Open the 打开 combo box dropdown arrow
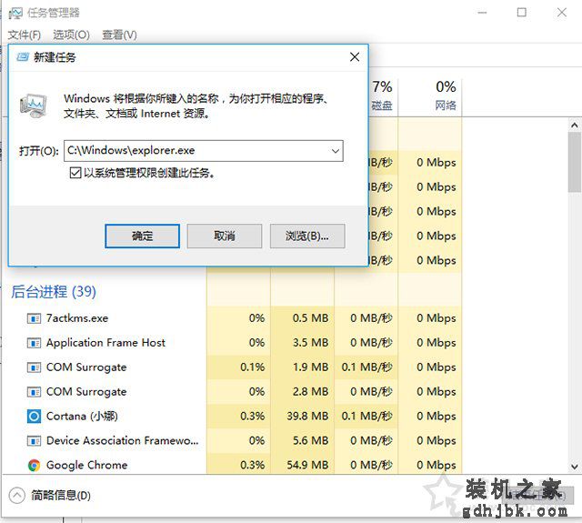The width and height of the screenshot is (582, 523). [x=336, y=151]
